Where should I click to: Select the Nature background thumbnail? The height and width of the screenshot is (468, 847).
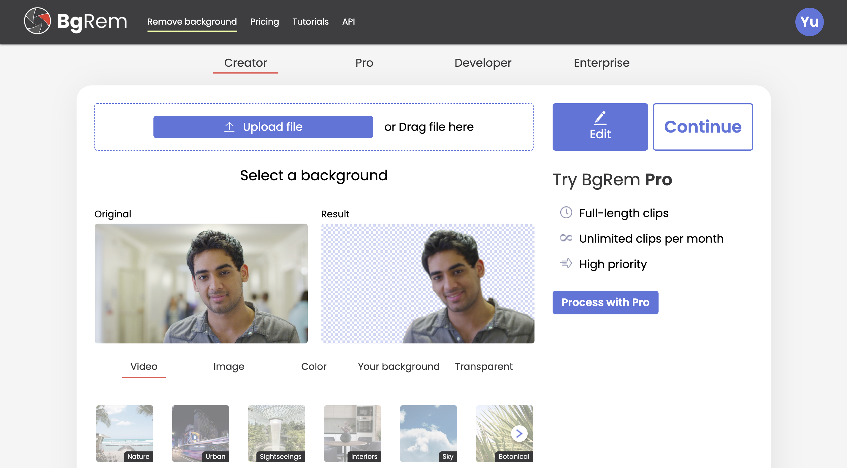pos(124,433)
